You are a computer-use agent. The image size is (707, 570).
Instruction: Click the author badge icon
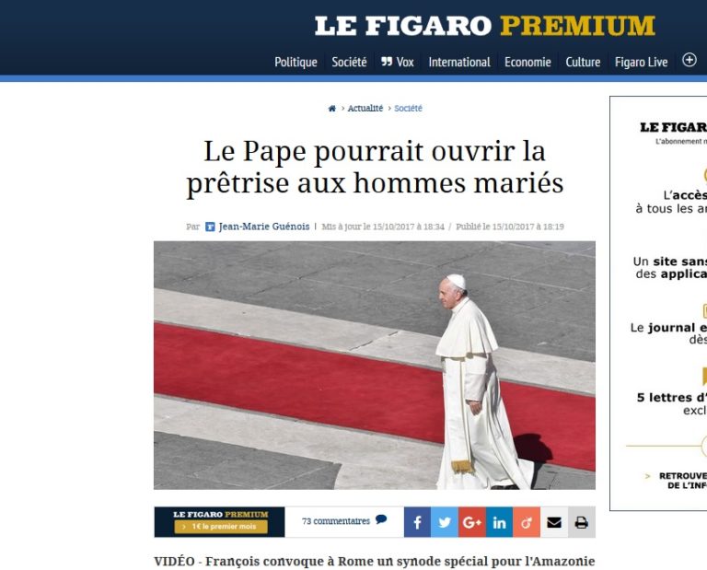[210, 227]
